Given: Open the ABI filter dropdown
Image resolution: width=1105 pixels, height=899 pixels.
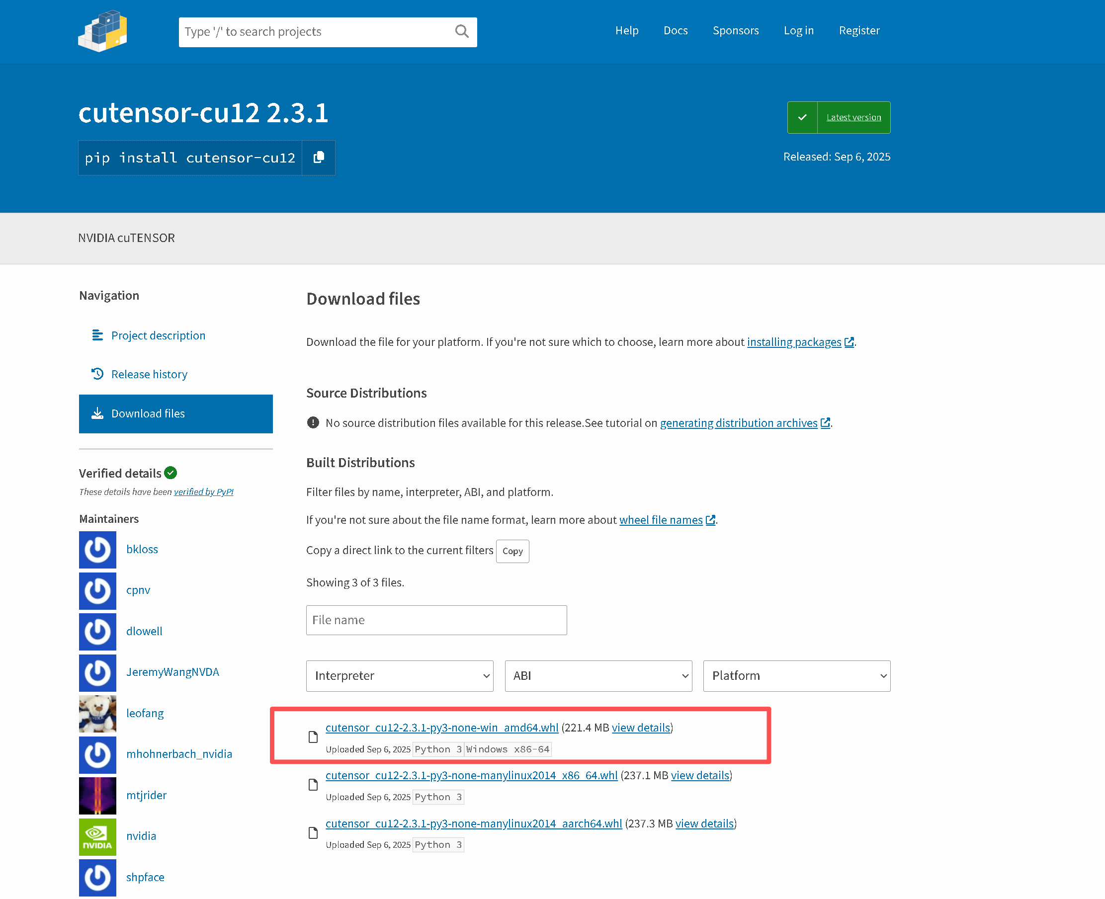Looking at the screenshot, I should tap(598, 676).
